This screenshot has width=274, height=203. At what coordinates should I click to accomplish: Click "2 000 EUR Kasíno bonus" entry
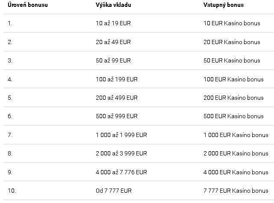pyautogui.click(x=236, y=153)
